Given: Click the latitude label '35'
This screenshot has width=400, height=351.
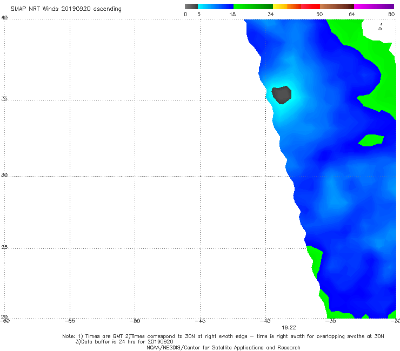Looking at the screenshot, I should (x=4, y=98).
